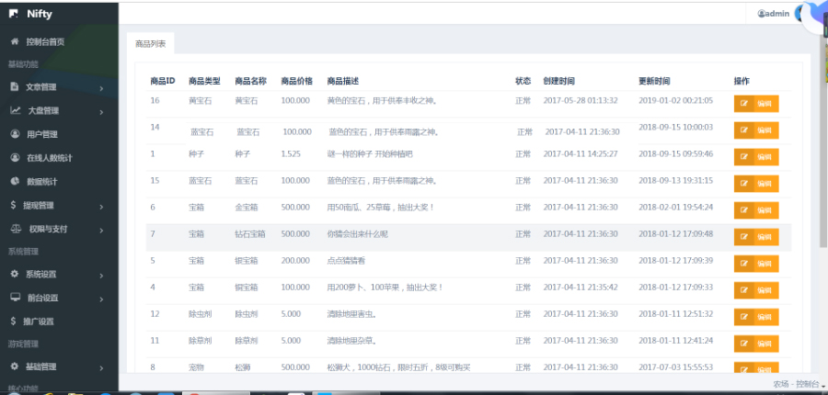Click 编辑 button for 钻石宝箱 row
This screenshot has width=828, height=395.
[756, 236]
